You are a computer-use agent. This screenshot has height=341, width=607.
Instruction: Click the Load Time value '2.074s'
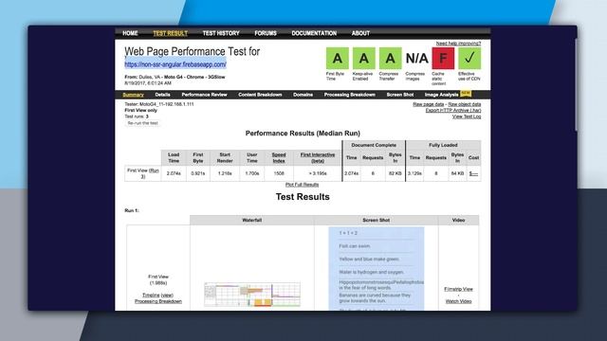coord(174,173)
